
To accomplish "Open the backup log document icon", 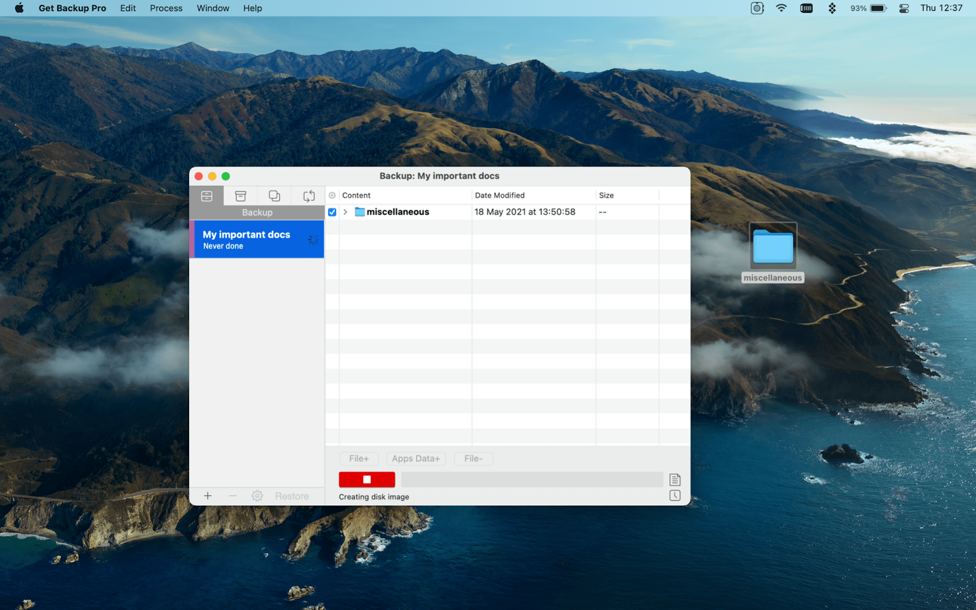I will click(675, 479).
